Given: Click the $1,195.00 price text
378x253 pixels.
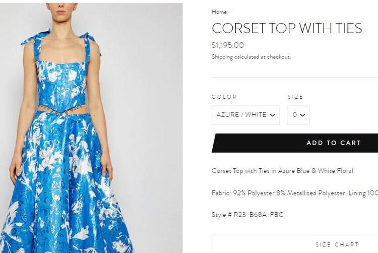Looking at the screenshot, I should [228, 45].
